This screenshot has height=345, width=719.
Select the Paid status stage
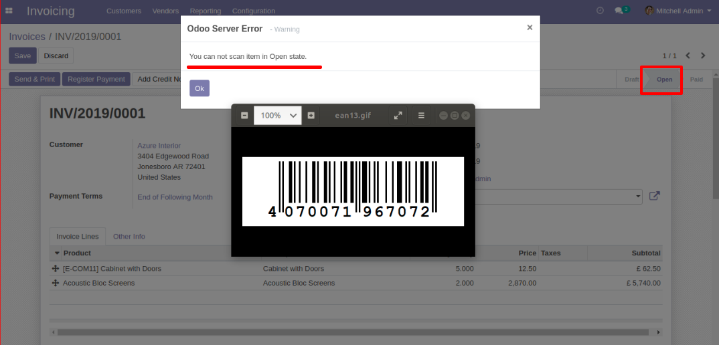pyautogui.click(x=696, y=80)
